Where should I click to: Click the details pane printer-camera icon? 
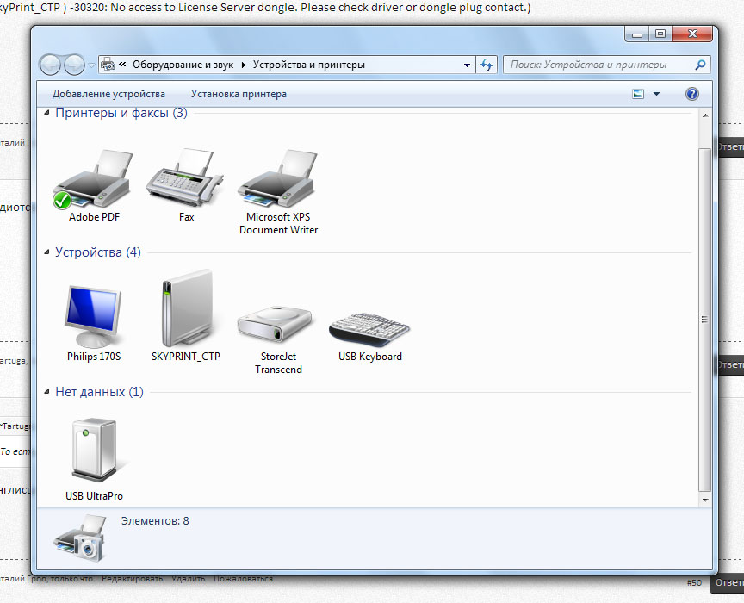81,538
